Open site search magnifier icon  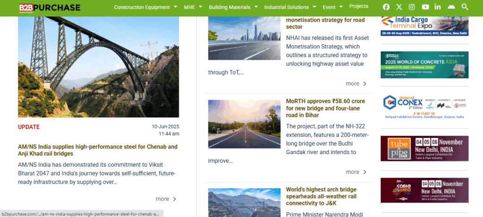point(465,7)
